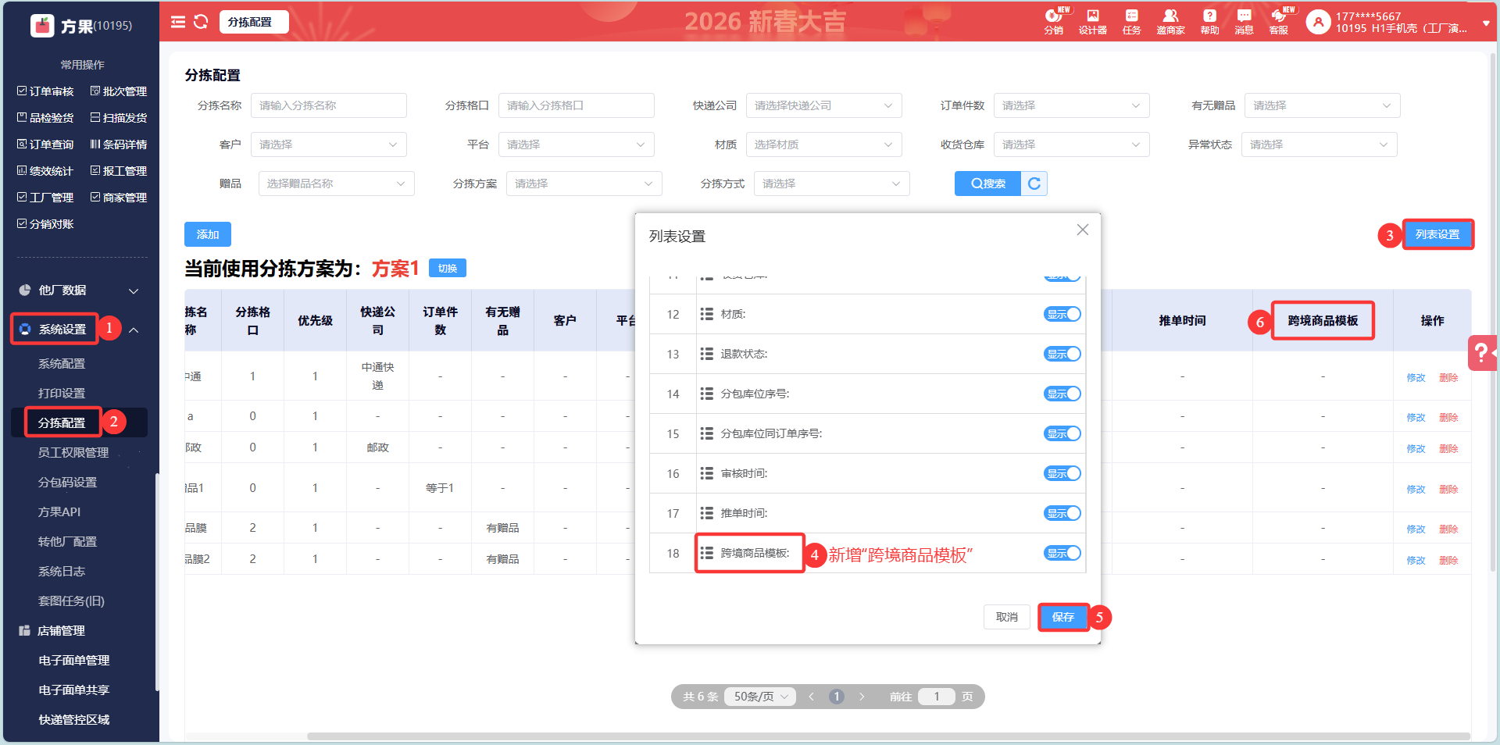Image resolution: width=1500 pixels, height=745 pixels.
Task: Click the horizontal scrollbar at the bottom
Action: click(x=888, y=736)
